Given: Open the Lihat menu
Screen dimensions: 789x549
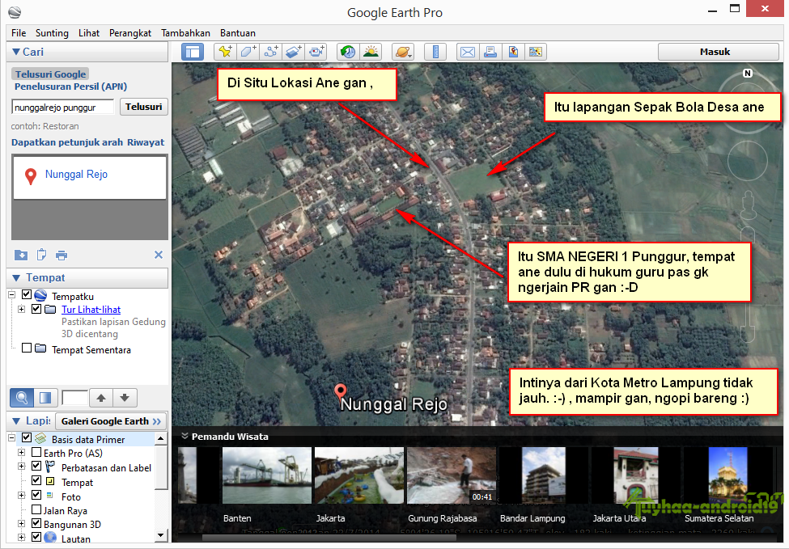Looking at the screenshot, I should pos(88,32).
